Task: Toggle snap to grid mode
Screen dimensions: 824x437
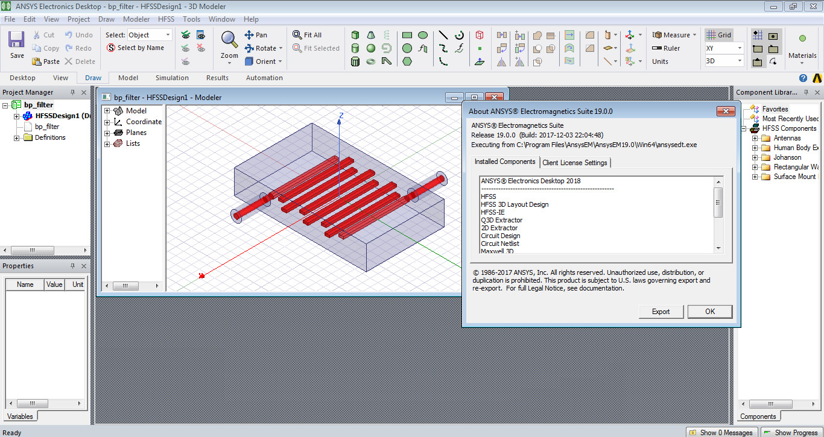Action: click(x=758, y=35)
